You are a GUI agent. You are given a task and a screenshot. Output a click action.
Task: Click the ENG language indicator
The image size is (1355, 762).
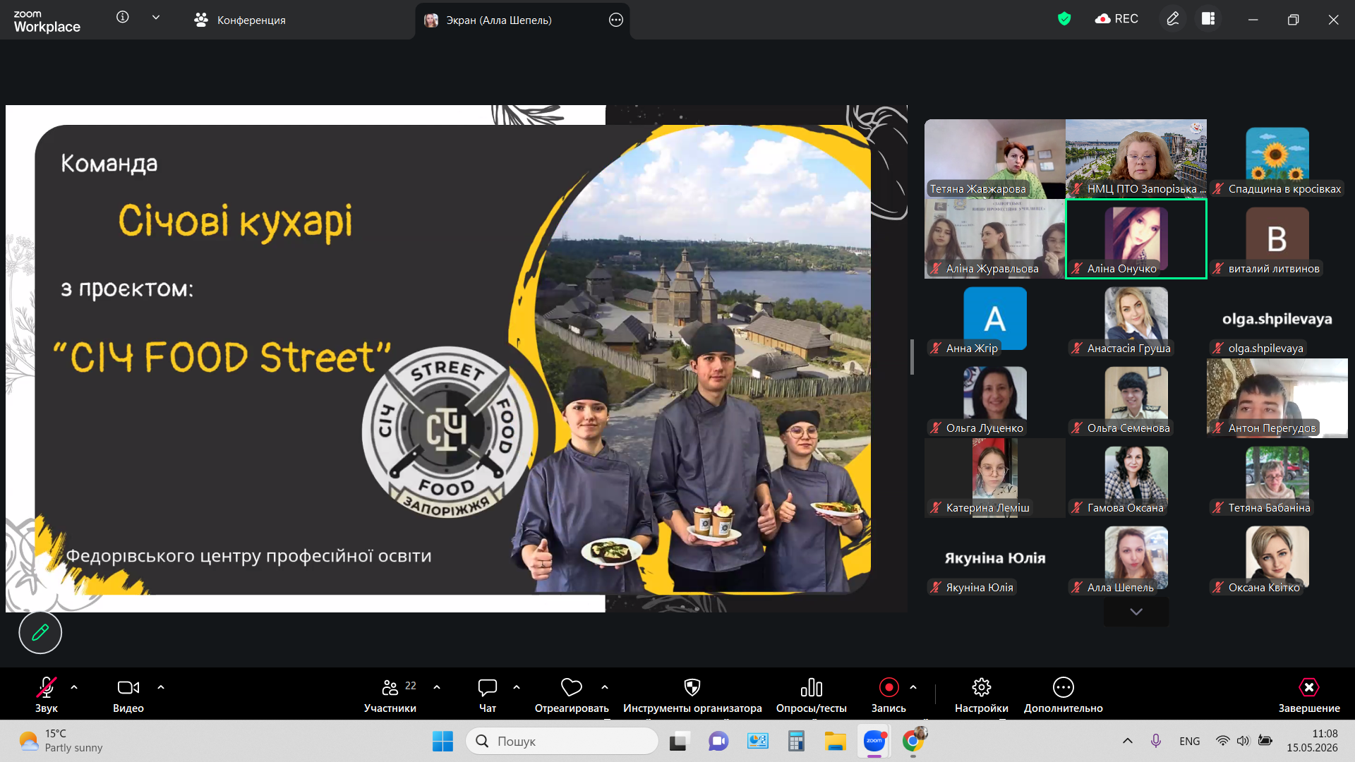click(x=1189, y=741)
